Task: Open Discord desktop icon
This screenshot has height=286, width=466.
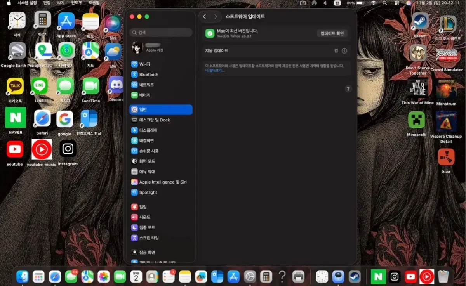Action: 116,85
